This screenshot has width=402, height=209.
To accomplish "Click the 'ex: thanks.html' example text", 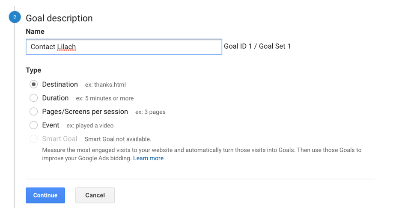I will pos(105,85).
